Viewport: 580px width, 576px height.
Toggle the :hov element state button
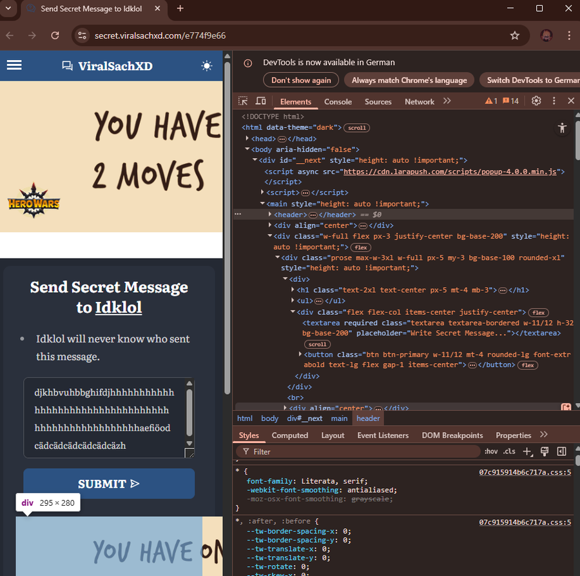pos(491,452)
